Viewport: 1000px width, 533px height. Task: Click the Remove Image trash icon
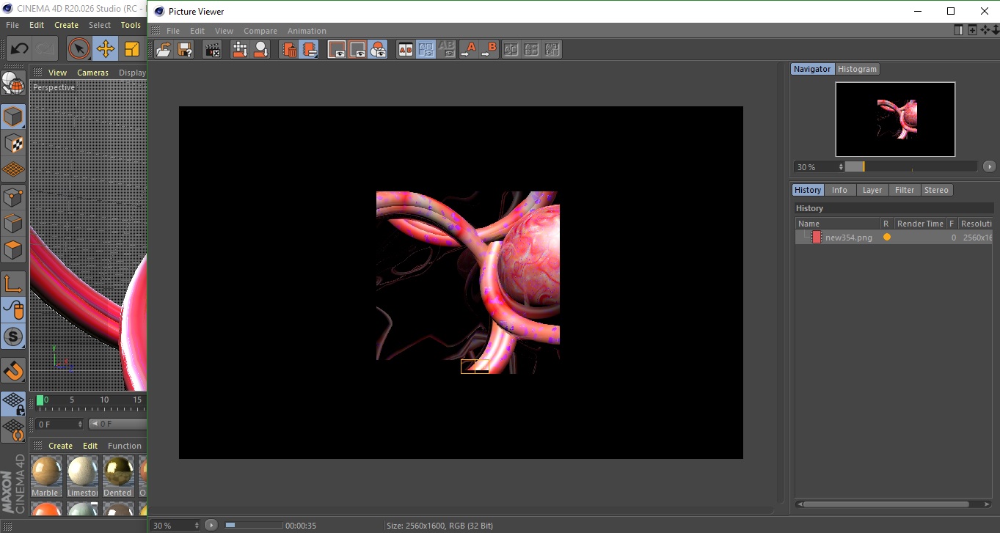pos(289,50)
